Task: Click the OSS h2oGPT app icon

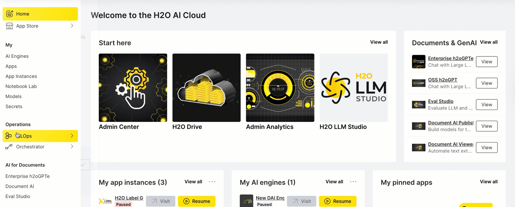Action: [419, 83]
